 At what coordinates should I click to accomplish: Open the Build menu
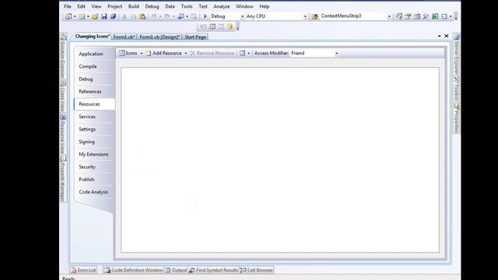[x=133, y=6]
